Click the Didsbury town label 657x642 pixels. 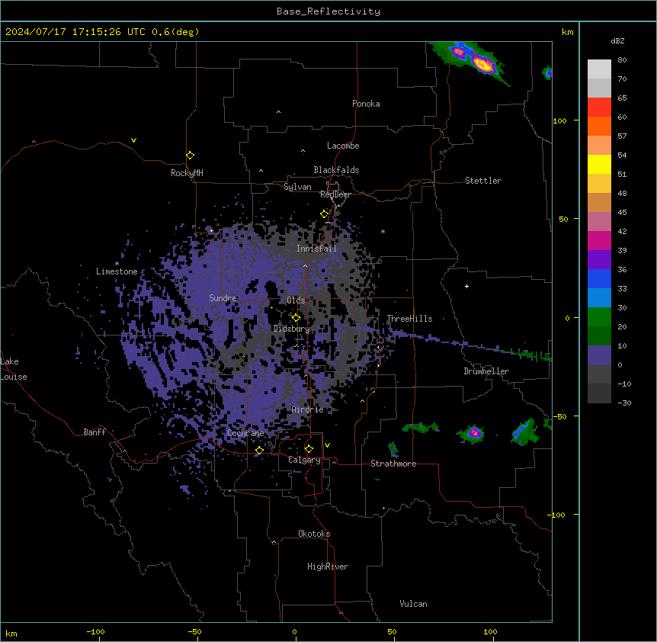292,329
